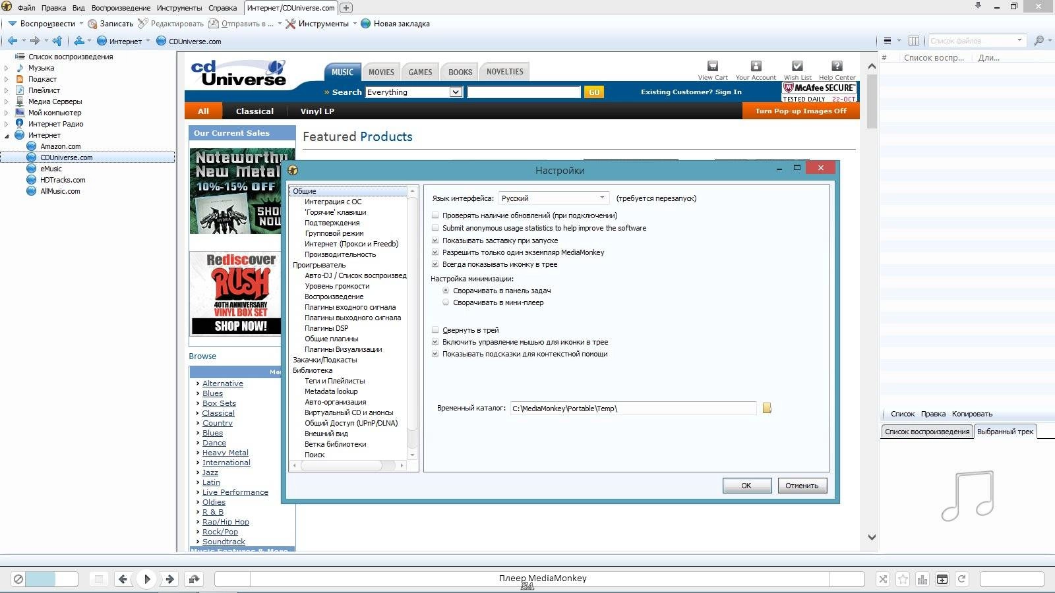This screenshot has width=1055, height=593.
Task: Click OK in the Настройки dialog
Action: (x=746, y=486)
